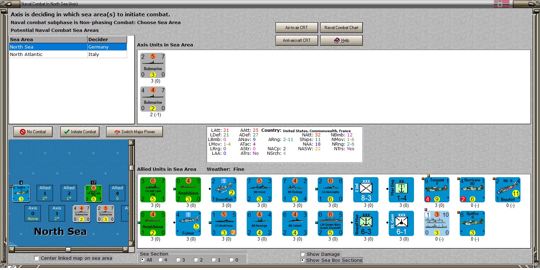Pick the BB Revenge battleship counter
The height and width of the screenshot is (270, 540).
[x=259, y=223]
